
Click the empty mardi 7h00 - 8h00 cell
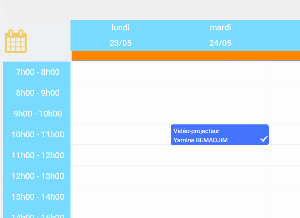[220, 72]
